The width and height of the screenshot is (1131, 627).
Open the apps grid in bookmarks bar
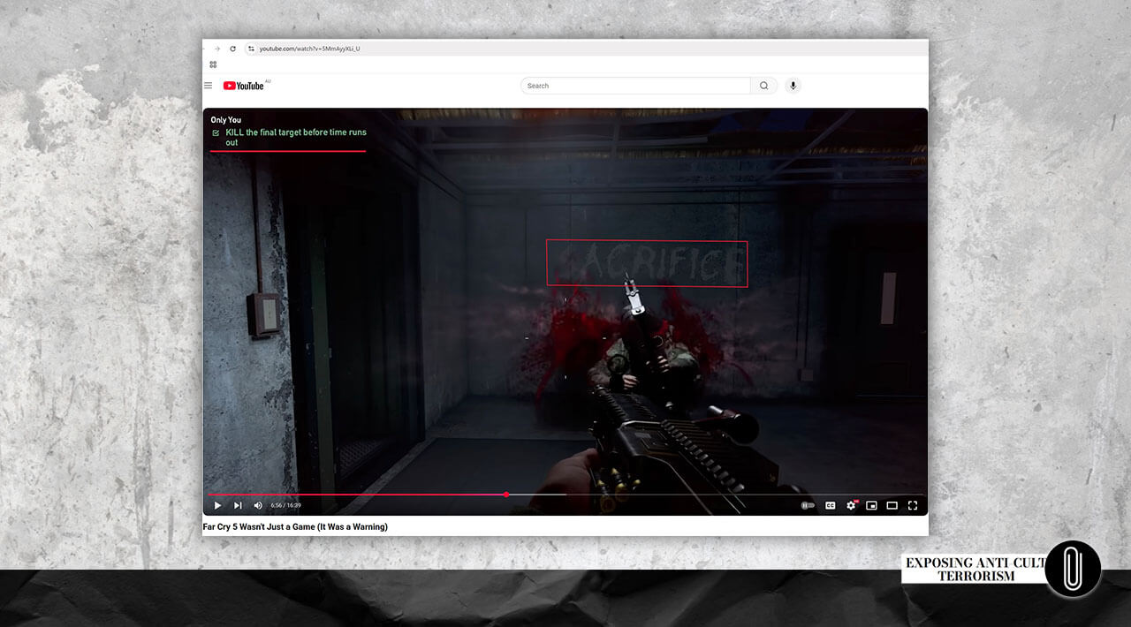213,64
